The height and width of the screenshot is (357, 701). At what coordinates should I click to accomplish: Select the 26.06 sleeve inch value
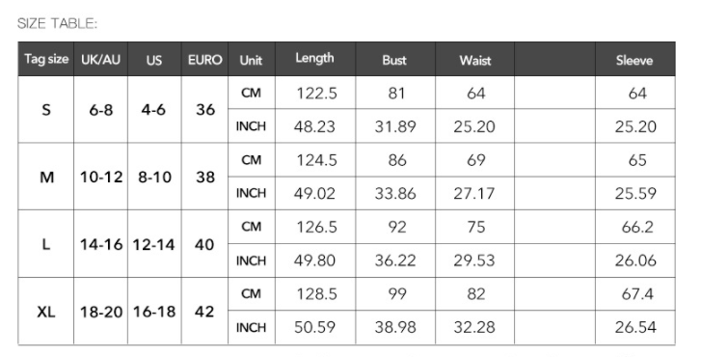635,261
